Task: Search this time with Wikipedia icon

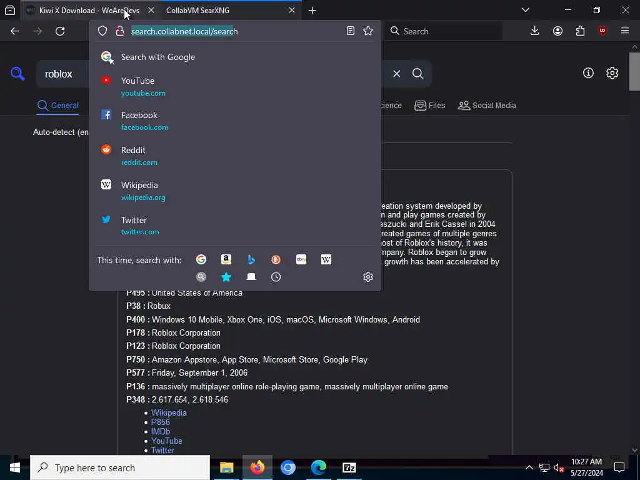Action: tap(326, 259)
